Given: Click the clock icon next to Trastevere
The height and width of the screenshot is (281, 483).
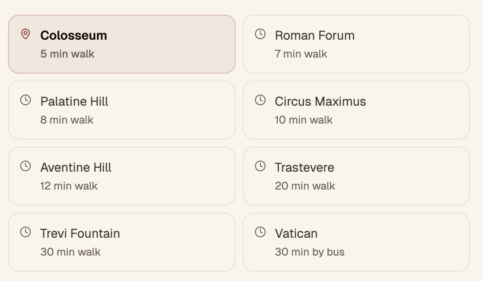Looking at the screenshot, I should (x=260, y=166).
